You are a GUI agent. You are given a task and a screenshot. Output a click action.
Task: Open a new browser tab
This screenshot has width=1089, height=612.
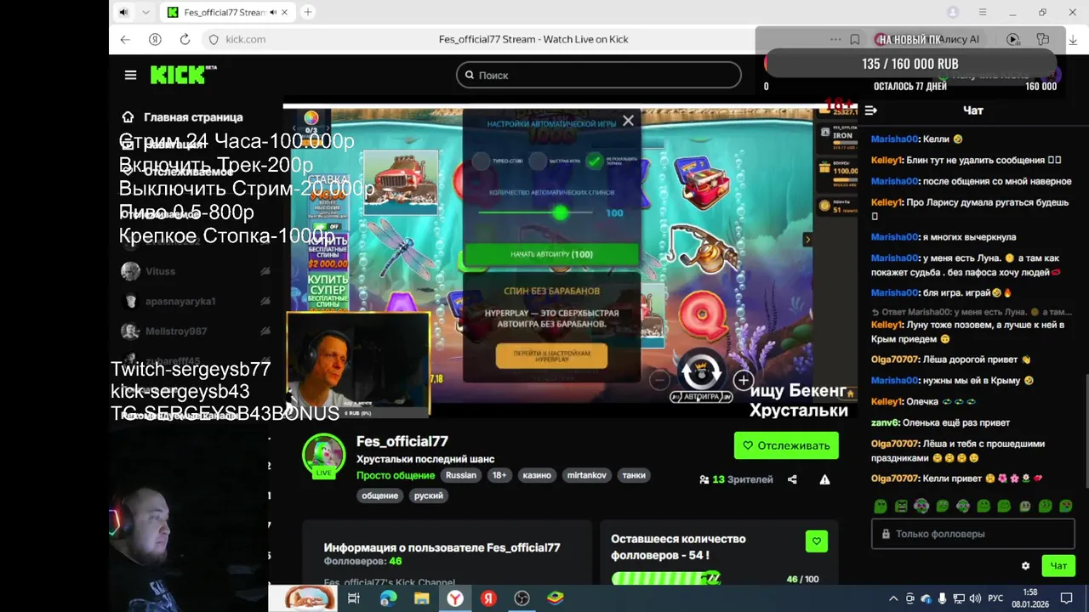coord(308,12)
